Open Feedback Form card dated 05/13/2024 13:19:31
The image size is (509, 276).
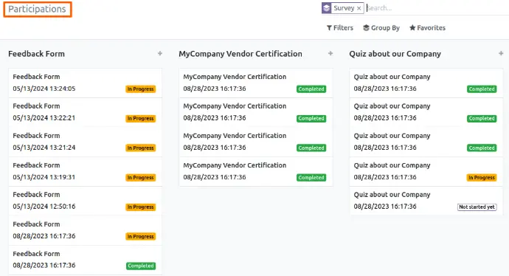click(x=85, y=171)
